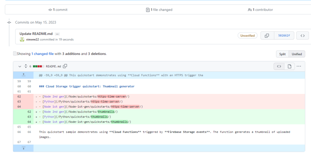
Task: Expand the Update README.md commit message
Action: (57, 34)
